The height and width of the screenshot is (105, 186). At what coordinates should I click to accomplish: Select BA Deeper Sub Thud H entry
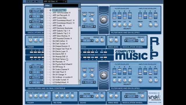pyautogui.click(x=62, y=49)
